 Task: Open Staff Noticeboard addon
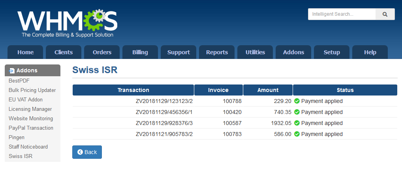(28, 147)
